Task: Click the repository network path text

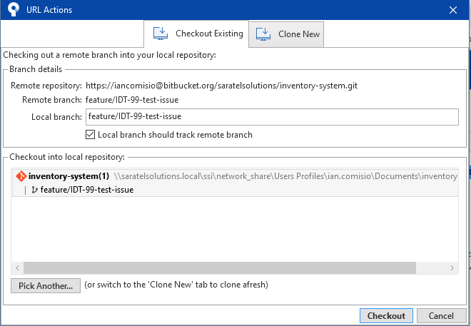Action: (x=285, y=176)
